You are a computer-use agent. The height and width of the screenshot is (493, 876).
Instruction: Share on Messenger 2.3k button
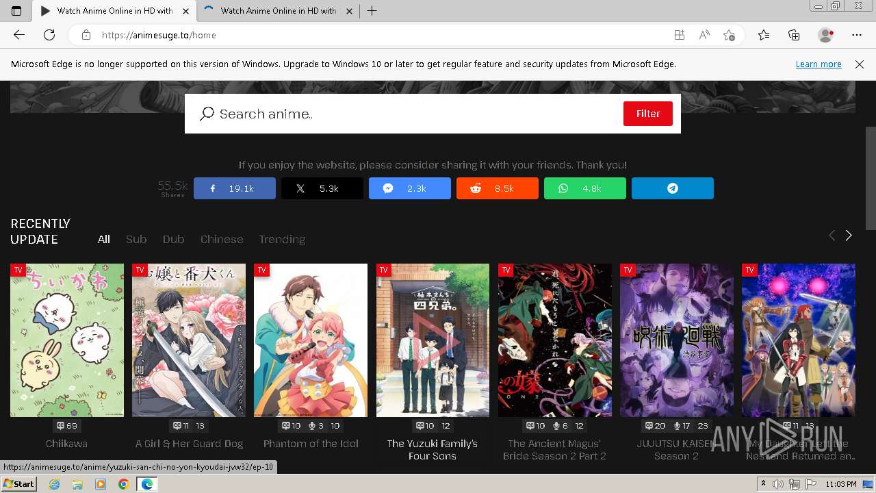pyautogui.click(x=410, y=188)
